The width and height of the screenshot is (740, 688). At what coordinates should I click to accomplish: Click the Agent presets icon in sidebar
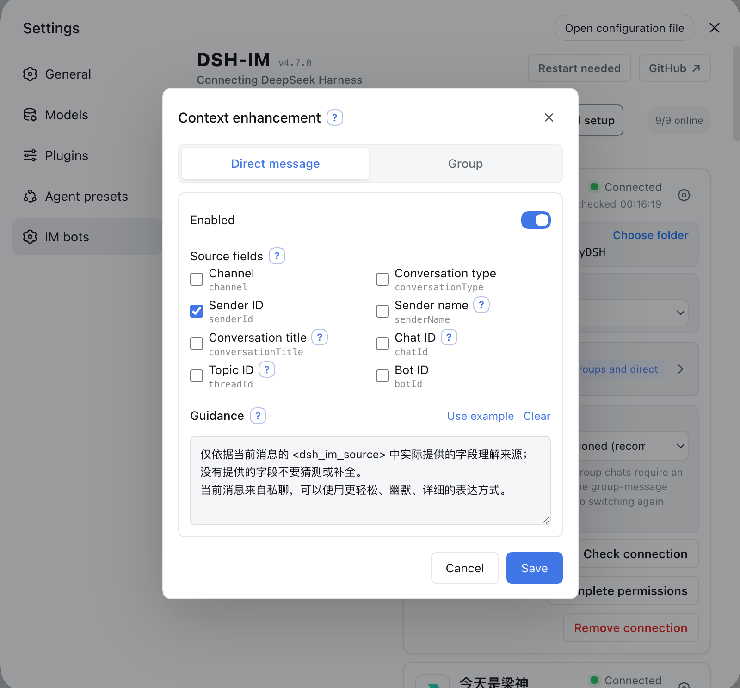pyautogui.click(x=30, y=196)
